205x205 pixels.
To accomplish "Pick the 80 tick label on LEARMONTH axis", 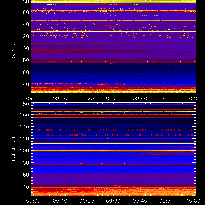I will tap(26, 163).
